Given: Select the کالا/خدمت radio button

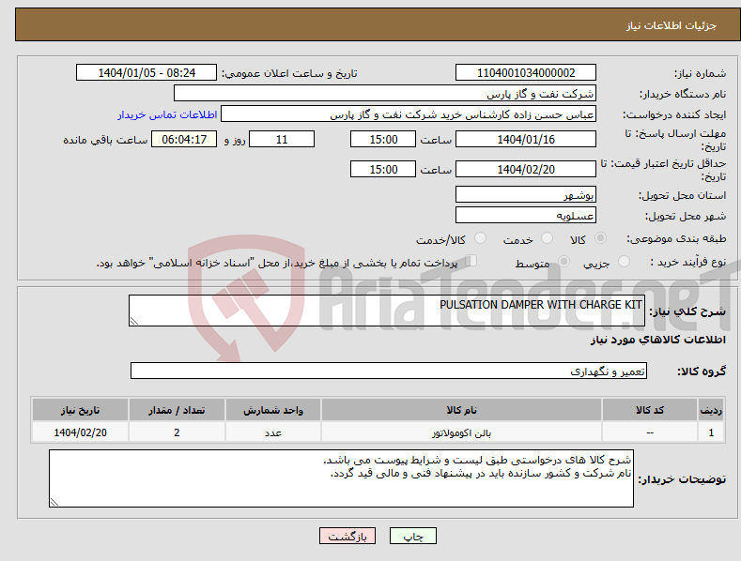Looking at the screenshot, I should (480, 238).
